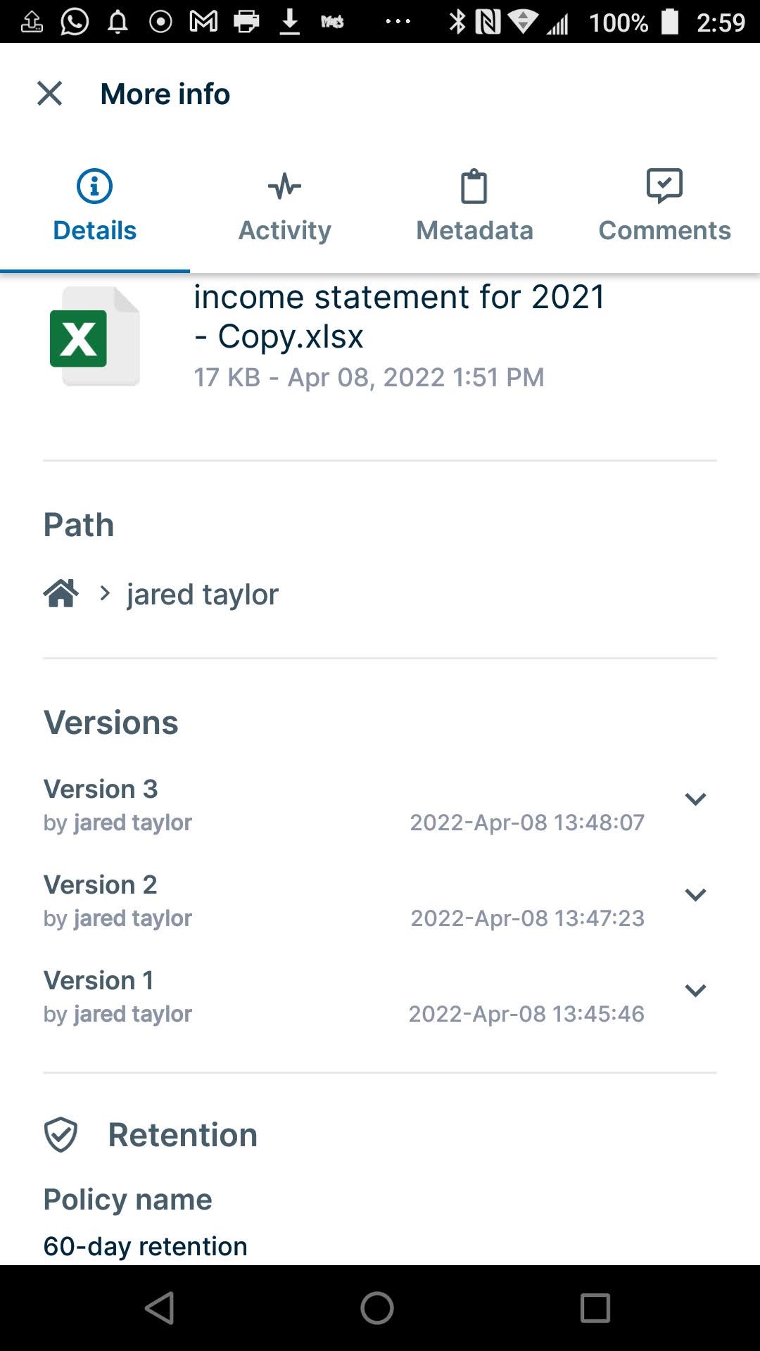Image resolution: width=760 pixels, height=1351 pixels.
Task: Tap the download icon in status bar
Action: click(289, 21)
